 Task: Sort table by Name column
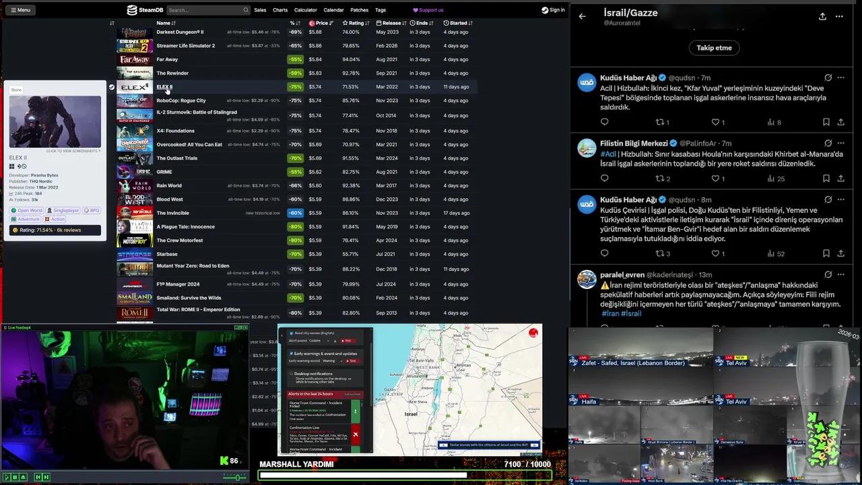click(x=166, y=23)
